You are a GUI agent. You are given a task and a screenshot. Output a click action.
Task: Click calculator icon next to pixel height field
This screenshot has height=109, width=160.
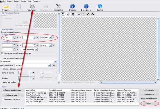(x=38, y=38)
